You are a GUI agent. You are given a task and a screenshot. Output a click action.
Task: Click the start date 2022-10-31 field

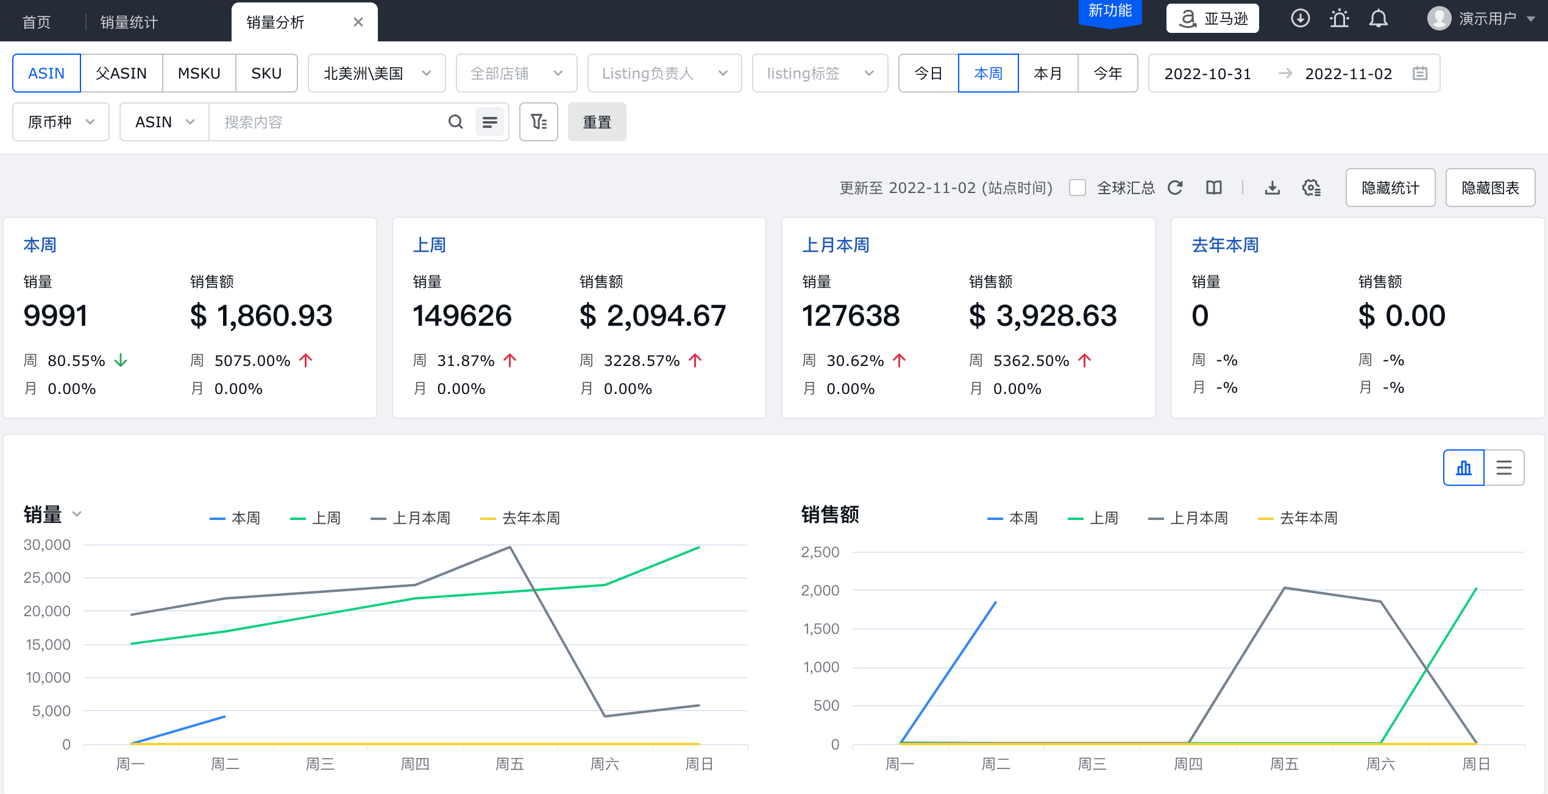1208,73
